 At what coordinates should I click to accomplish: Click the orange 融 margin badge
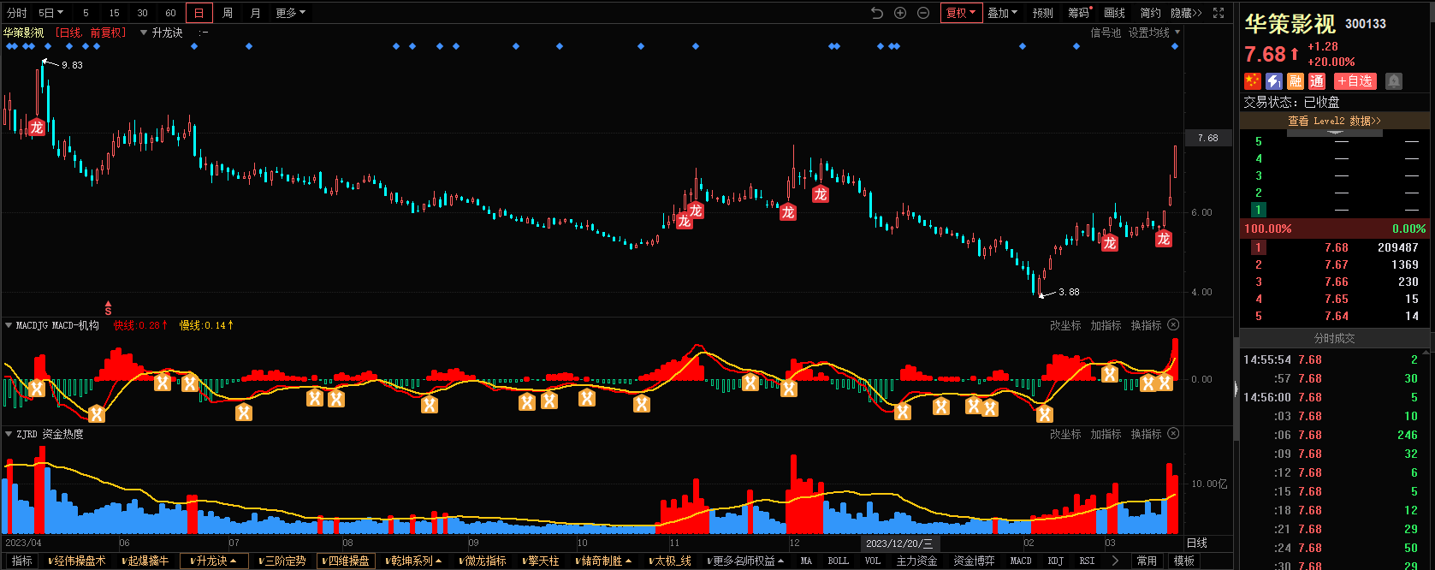pyautogui.click(x=1296, y=81)
